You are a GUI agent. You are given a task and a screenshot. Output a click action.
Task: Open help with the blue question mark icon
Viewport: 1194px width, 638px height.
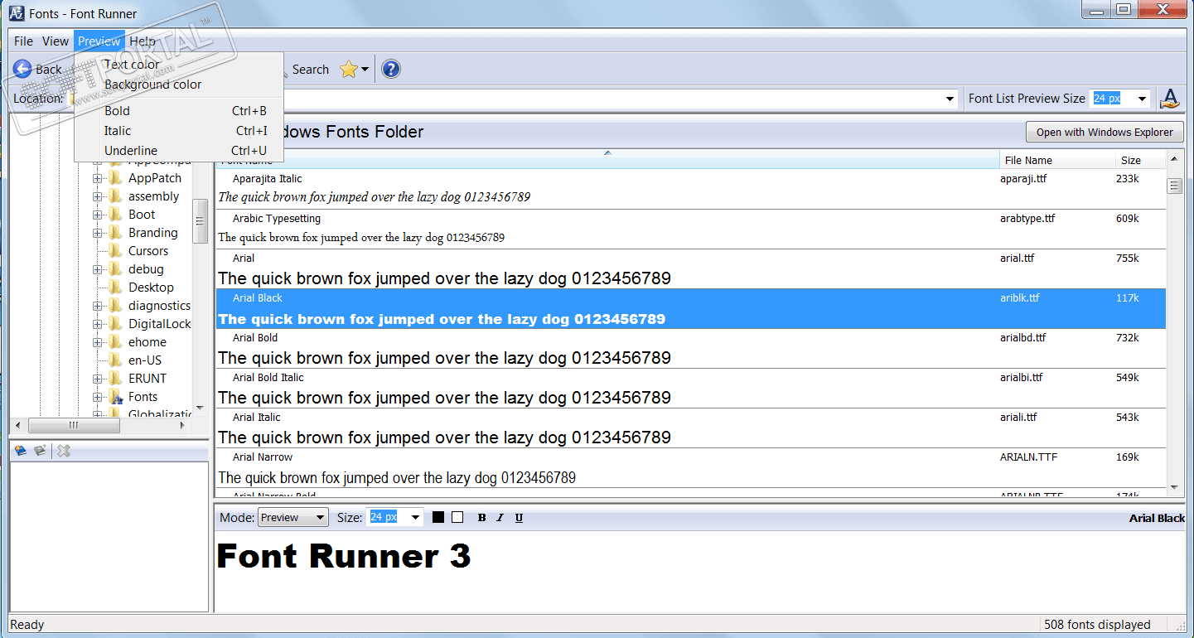point(391,70)
